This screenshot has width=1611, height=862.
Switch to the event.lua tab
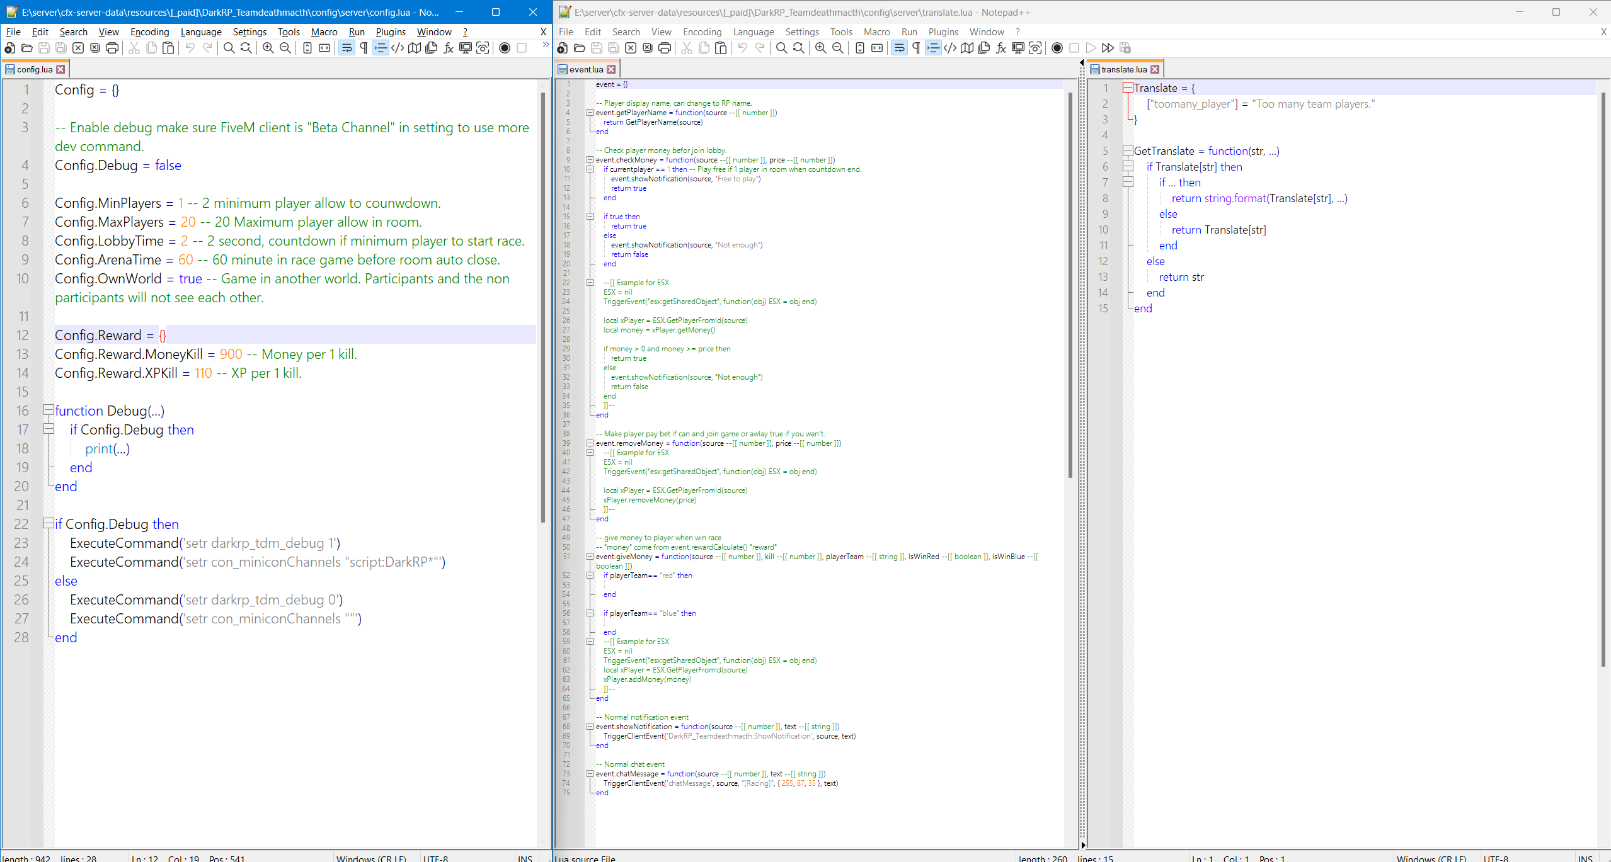[x=586, y=69]
